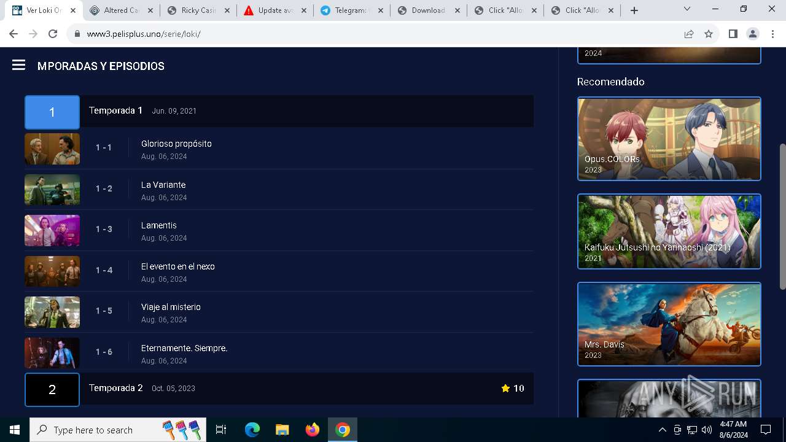Open the volume control icon

[x=707, y=430]
